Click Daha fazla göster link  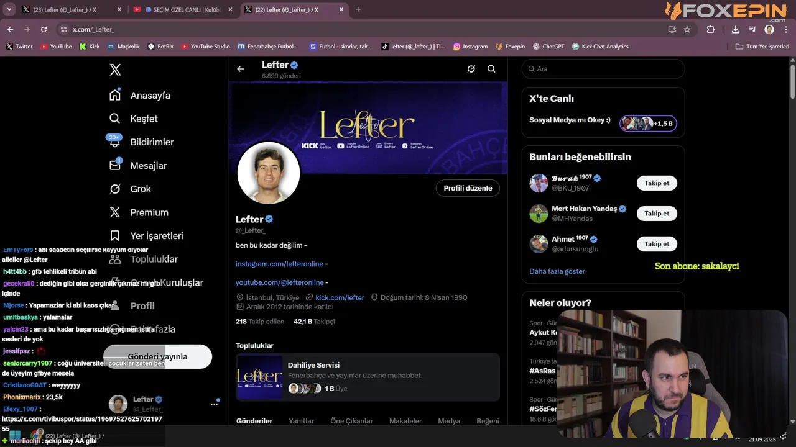(557, 271)
